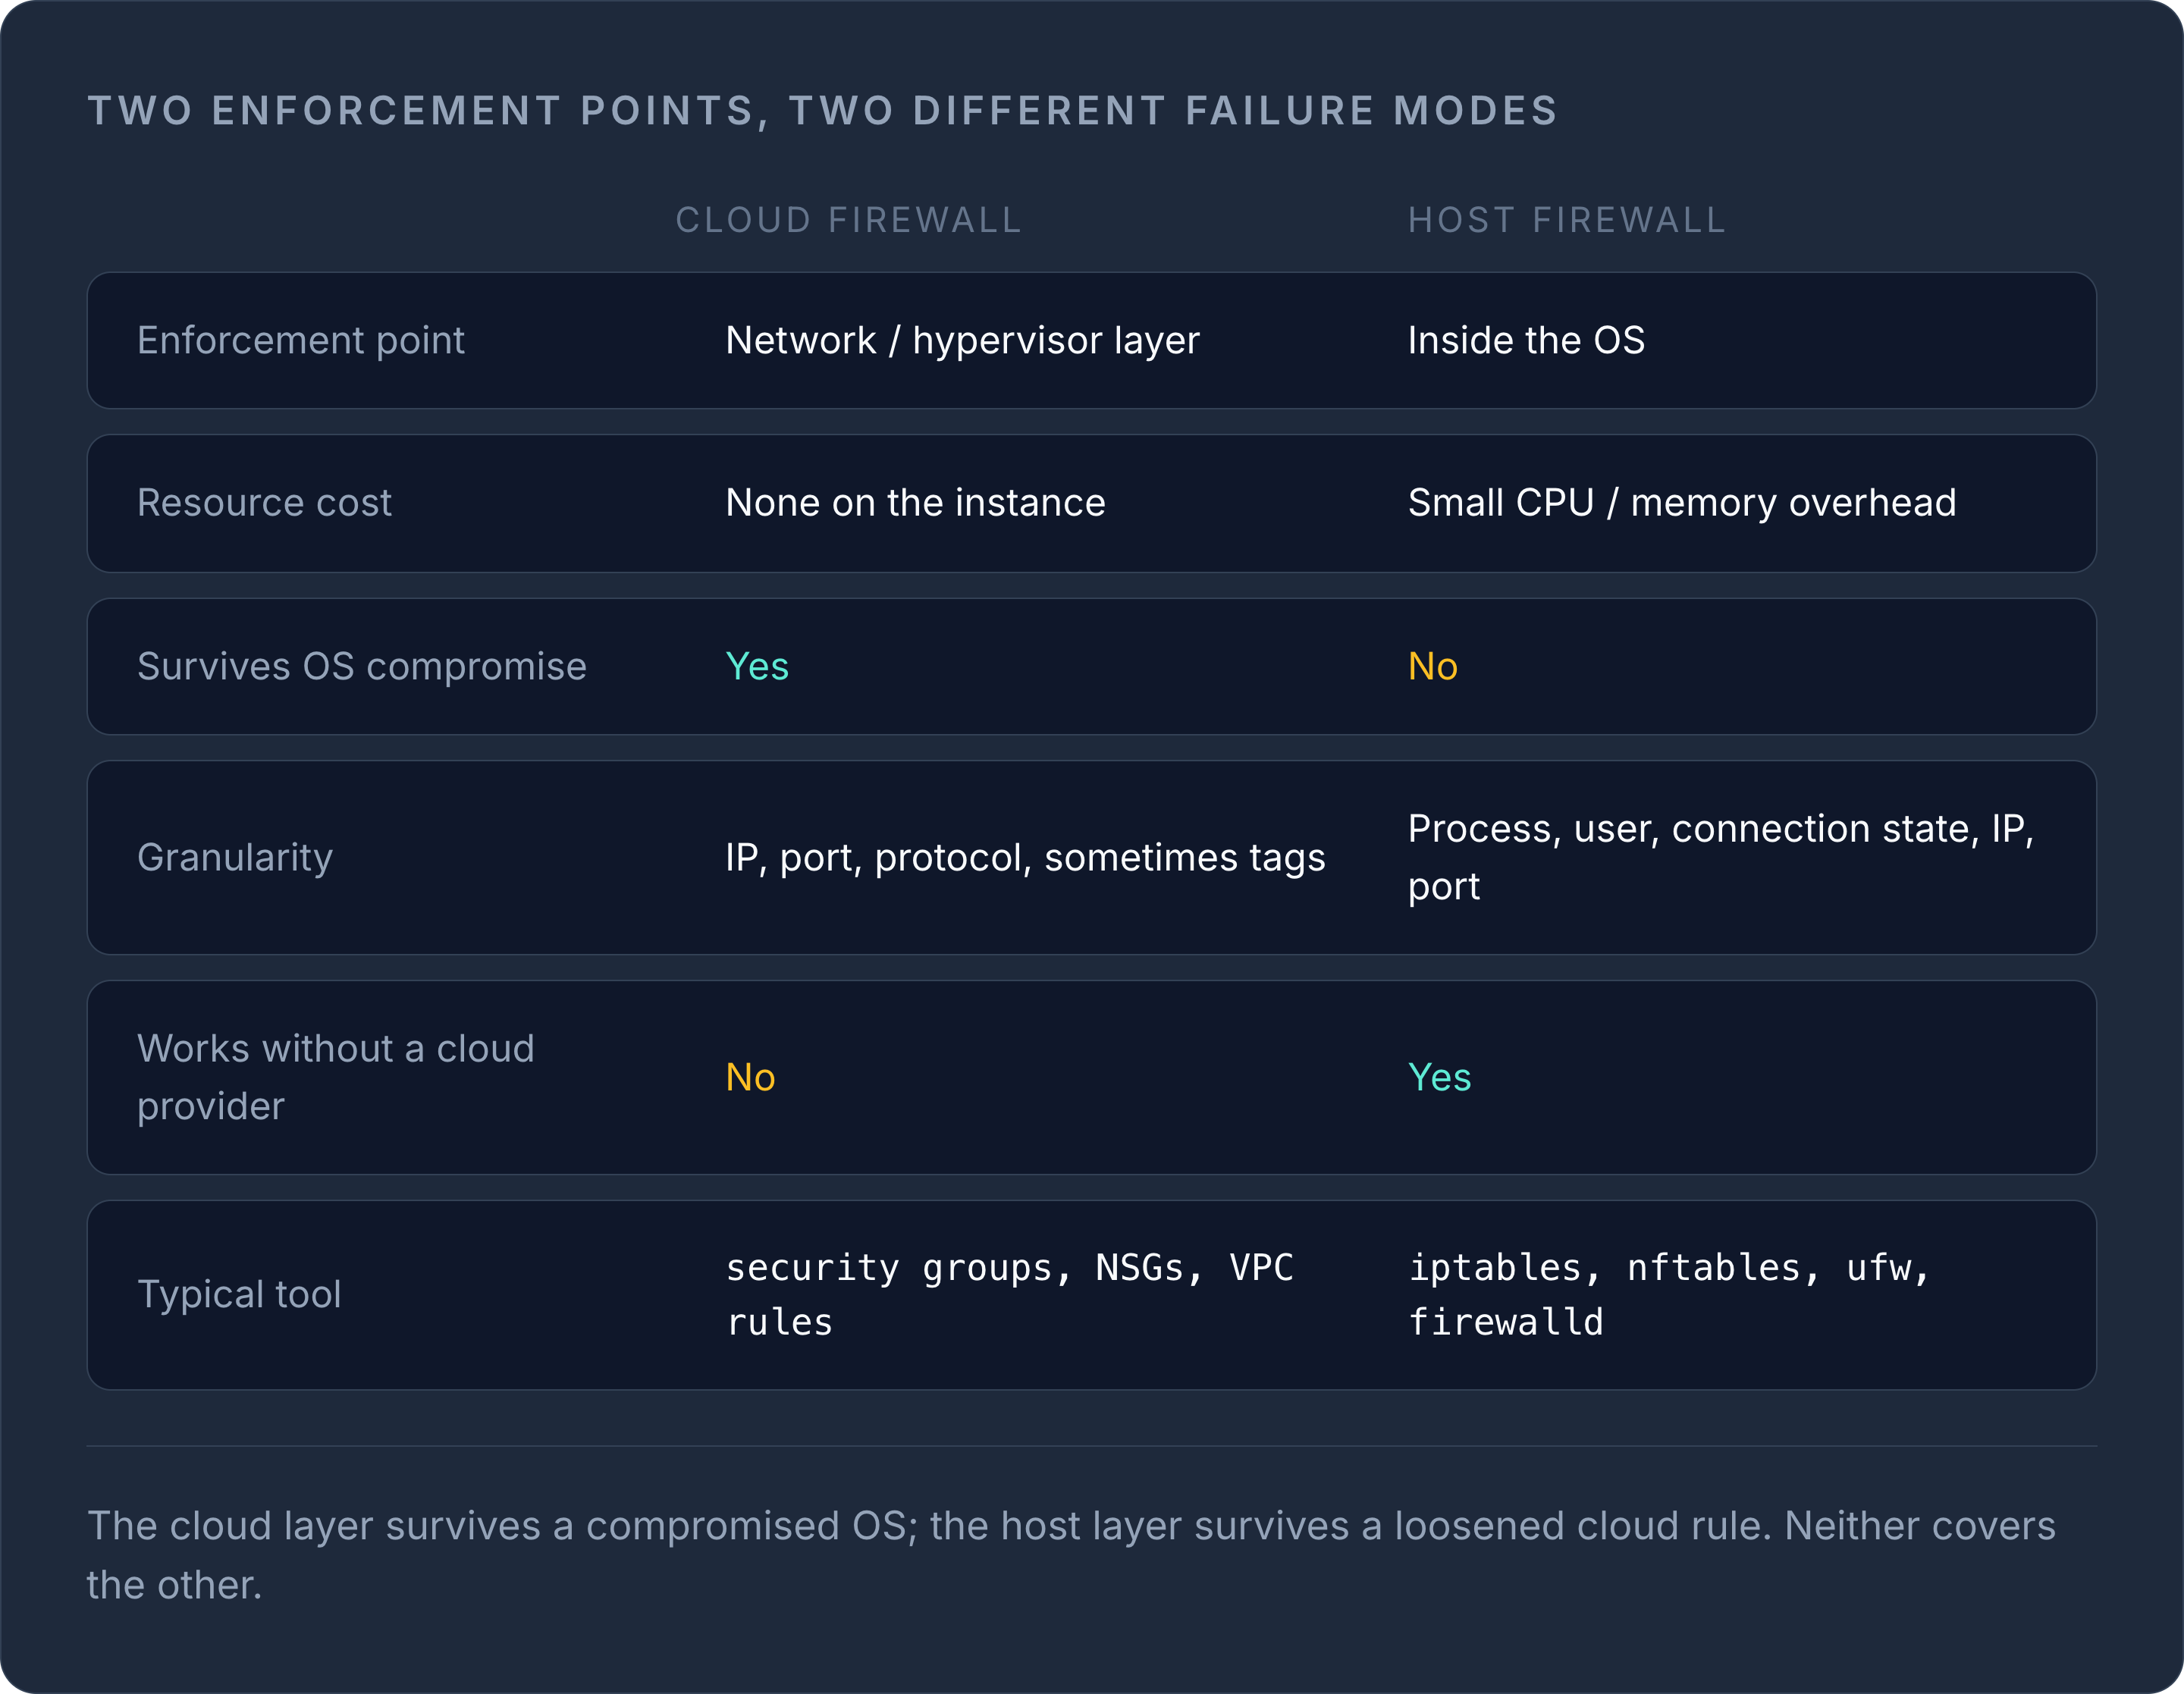Viewport: 2184px width, 1694px height.
Task: Select the Enforcement point row label
Action: click(x=301, y=340)
